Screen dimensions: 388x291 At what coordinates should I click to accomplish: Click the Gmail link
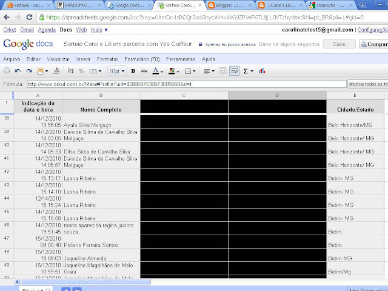click(x=27, y=30)
